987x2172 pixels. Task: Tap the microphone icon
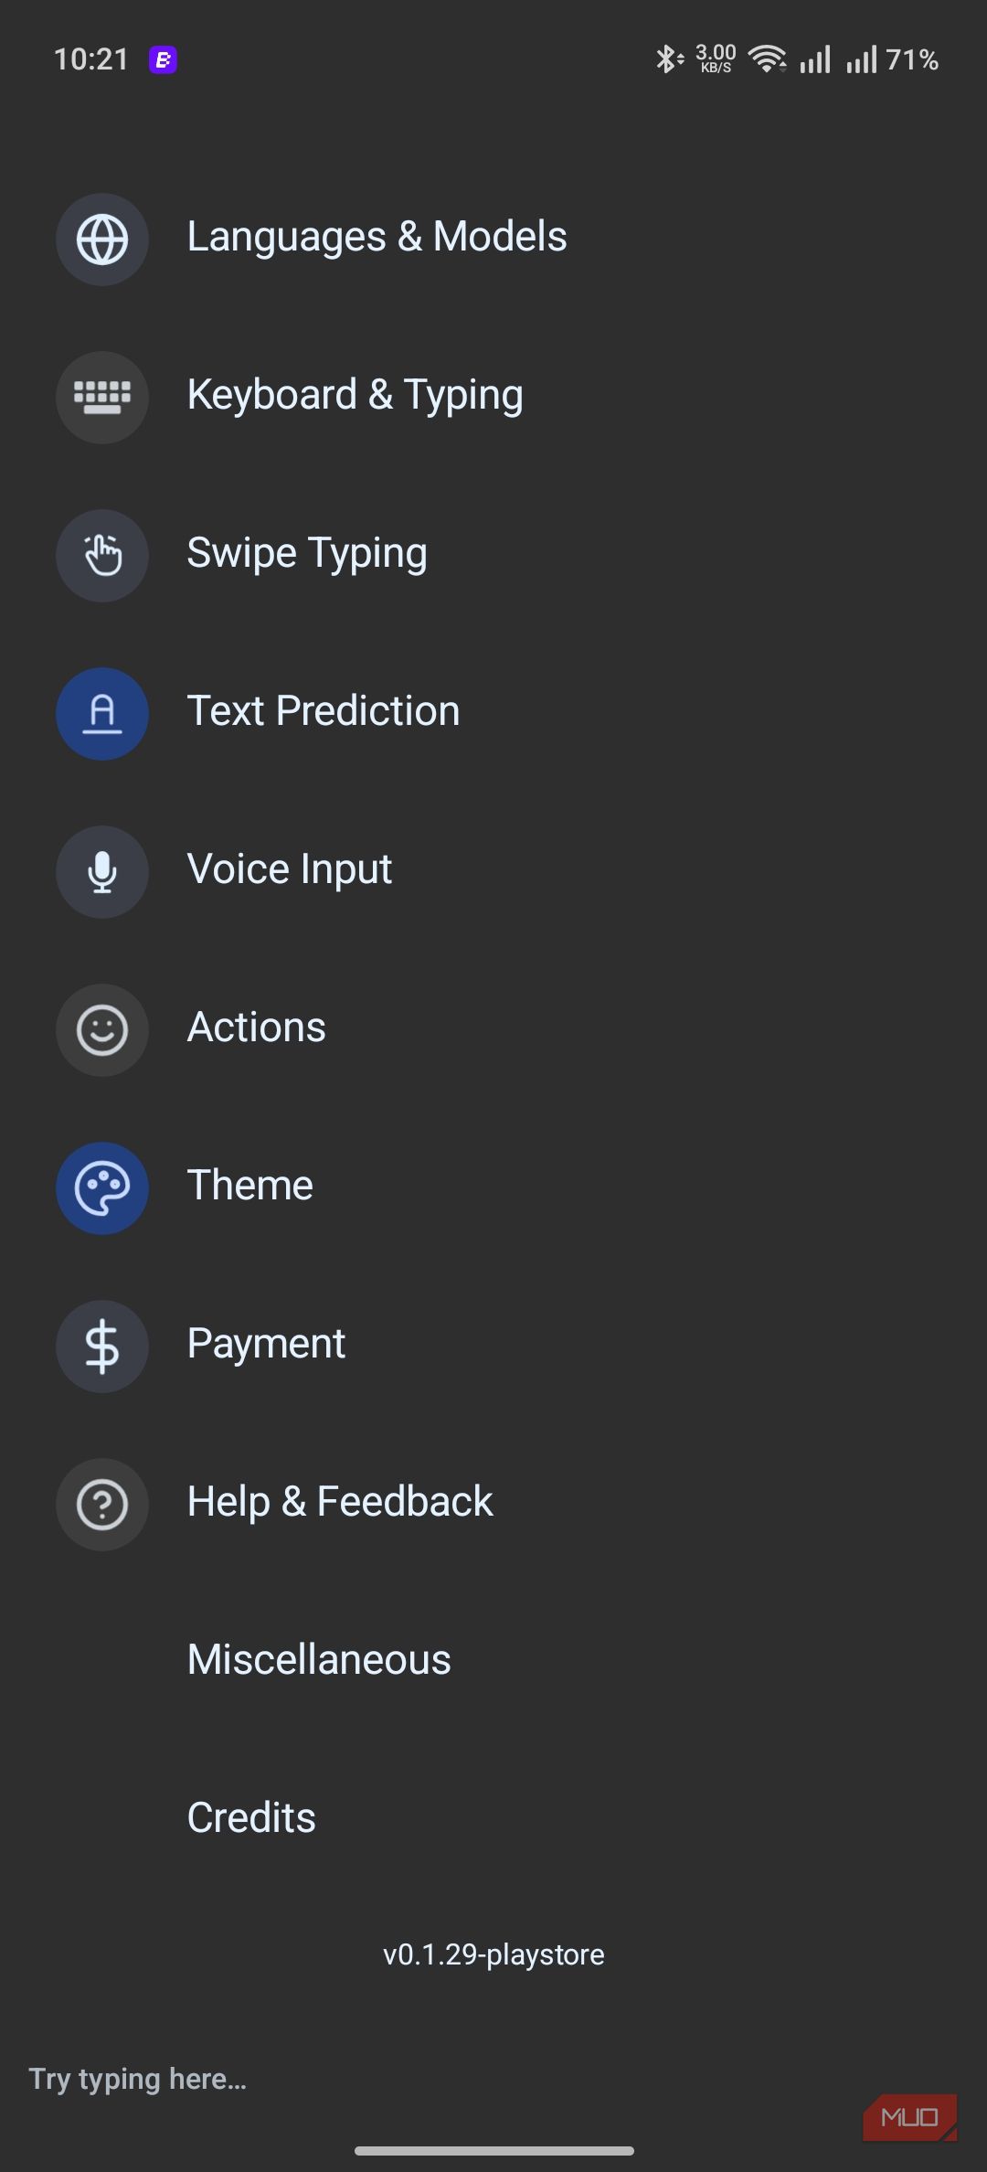pyautogui.click(x=102, y=872)
